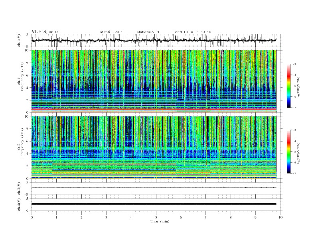Click the "start UT = 3 : 0 : 0" text
The image size is (316, 244).
click(193, 32)
